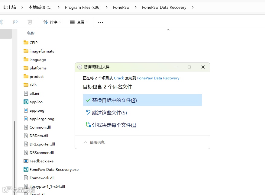Close the 替换或跳过文件 dialog
Screen dimensions: 265x195
coord(203,67)
